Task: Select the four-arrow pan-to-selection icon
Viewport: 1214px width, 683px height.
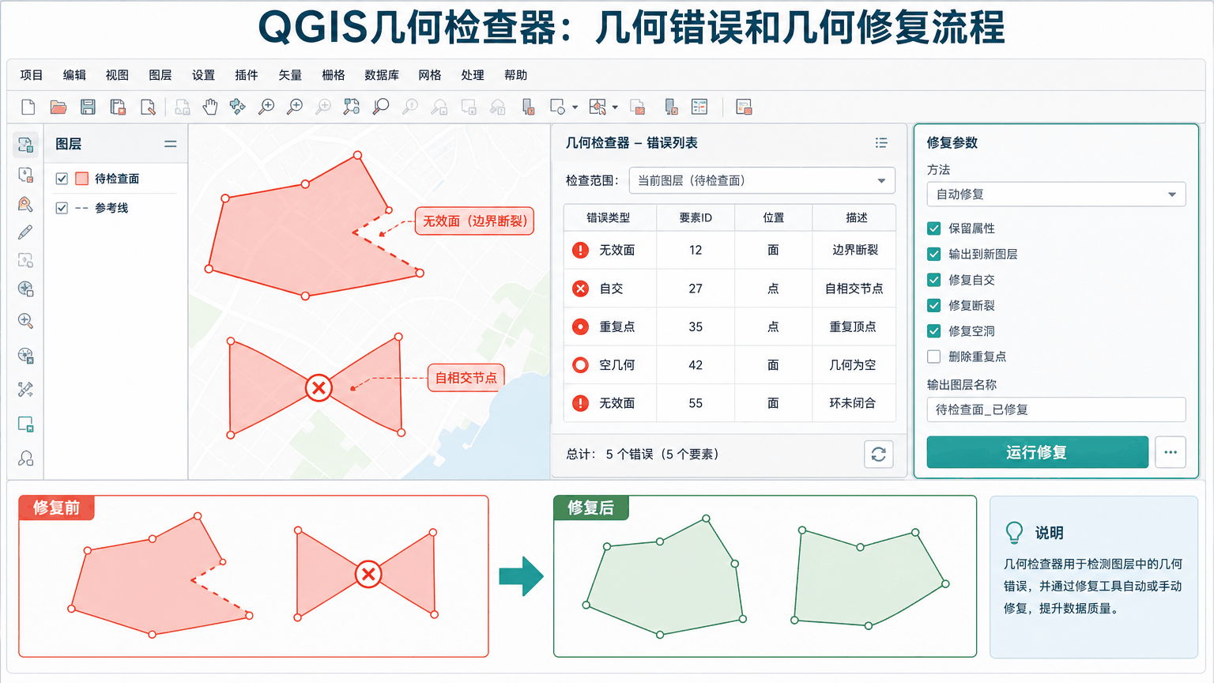Action: (x=237, y=107)
